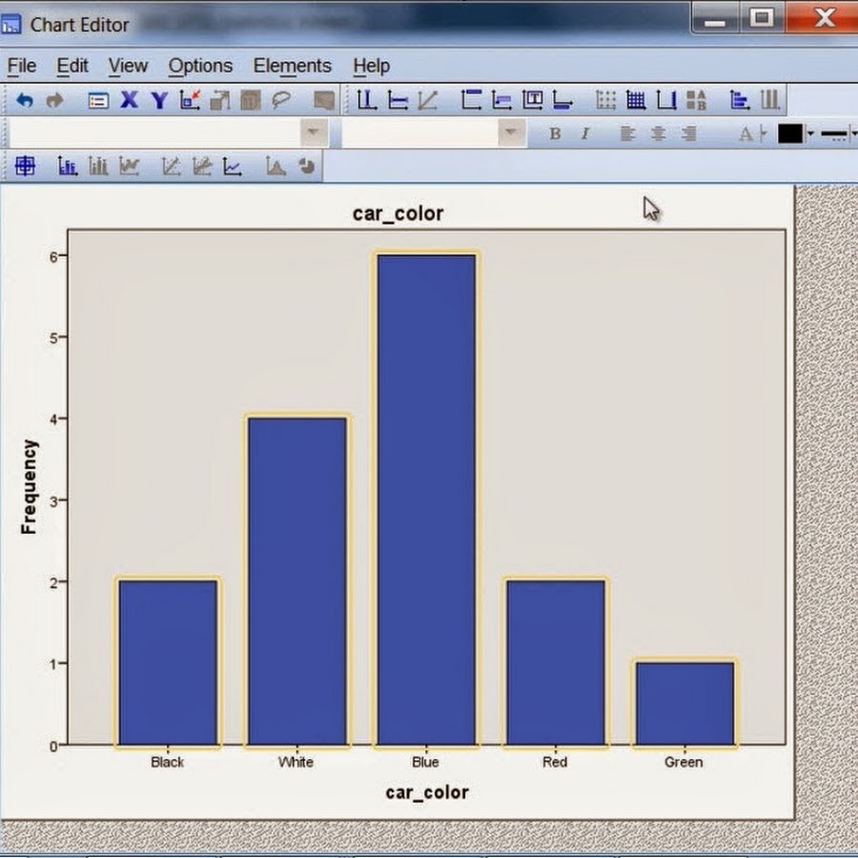Open the Properties window icon
This screenshot has width=858, height=858.
[x=98, y=100]
